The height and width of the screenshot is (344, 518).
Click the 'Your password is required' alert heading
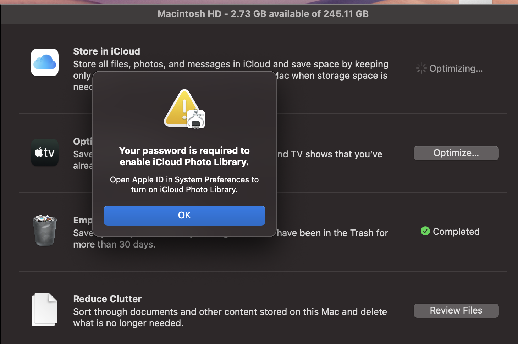tap(184, 156)
